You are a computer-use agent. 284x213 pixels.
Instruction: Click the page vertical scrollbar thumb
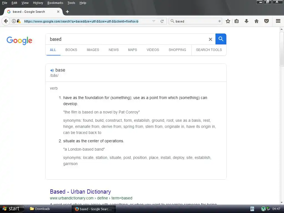(x=282, y=49)
